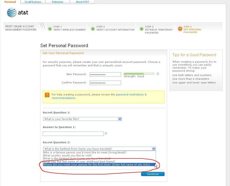Go to the About AT&T tab
This screenshot has width=230, height=186.
click(82, 2)
